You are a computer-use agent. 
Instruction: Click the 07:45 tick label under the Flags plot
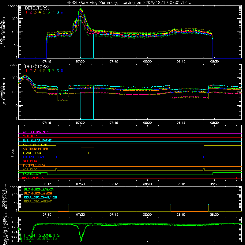[114, 184]
